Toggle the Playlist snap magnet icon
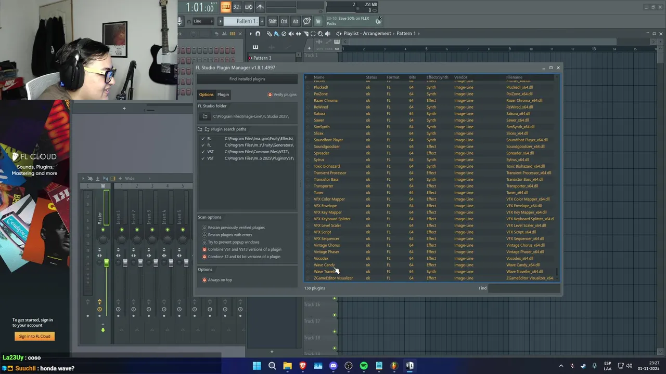 258,34
